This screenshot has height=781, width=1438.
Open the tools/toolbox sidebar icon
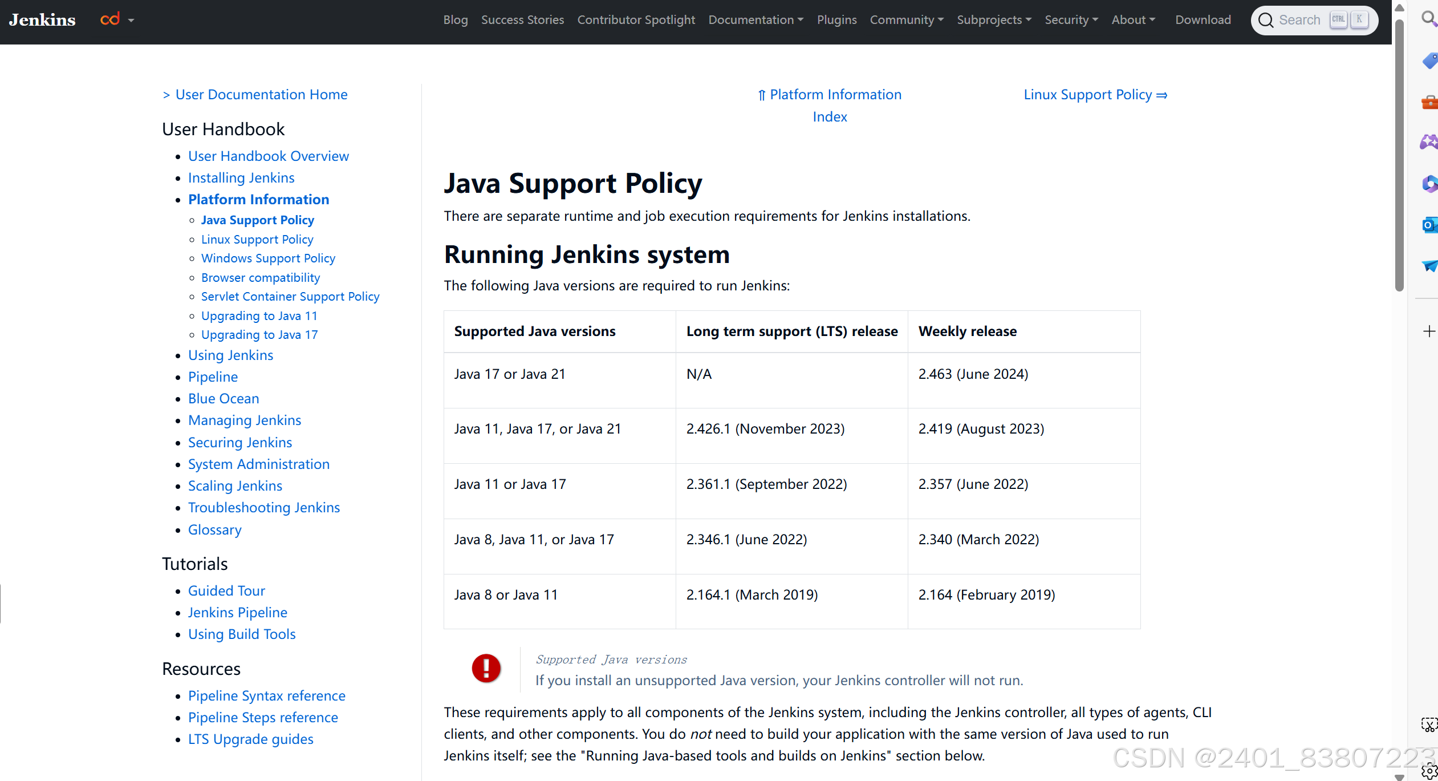click(x=1429, y=103)
